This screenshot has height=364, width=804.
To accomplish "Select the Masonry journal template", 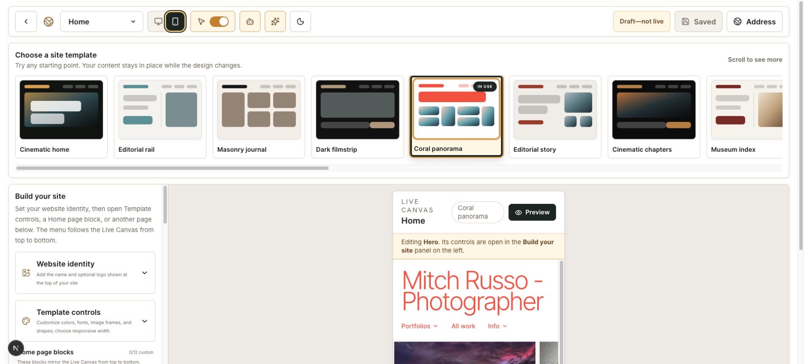I will pos(259,117).
